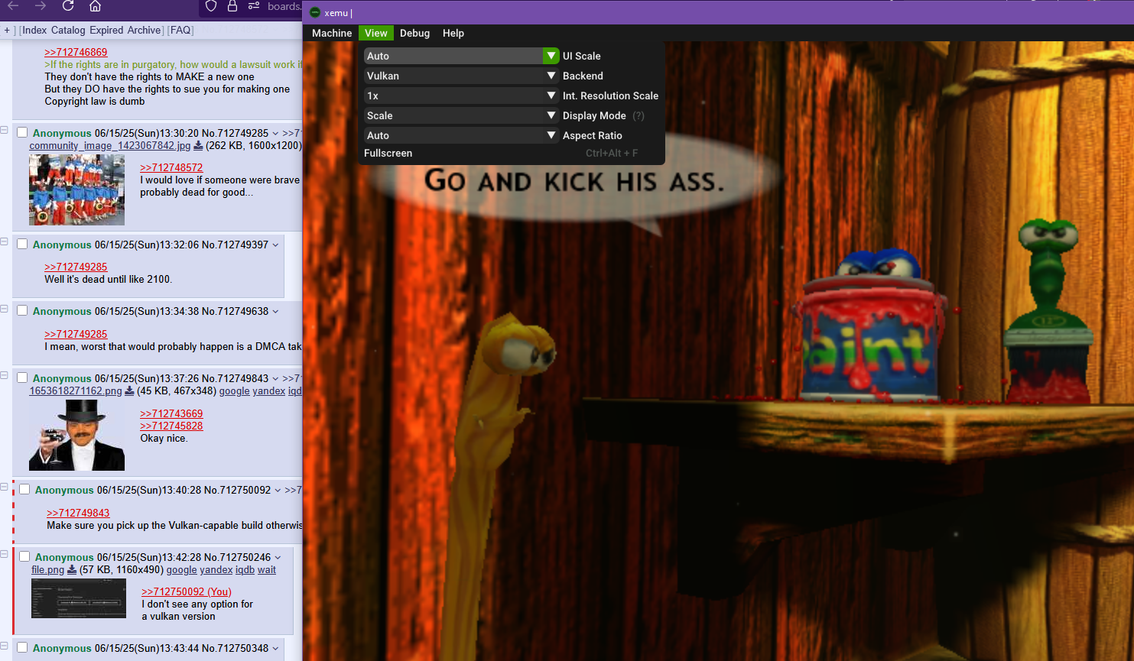Click post number No.712750348

[x=236, y=648]
